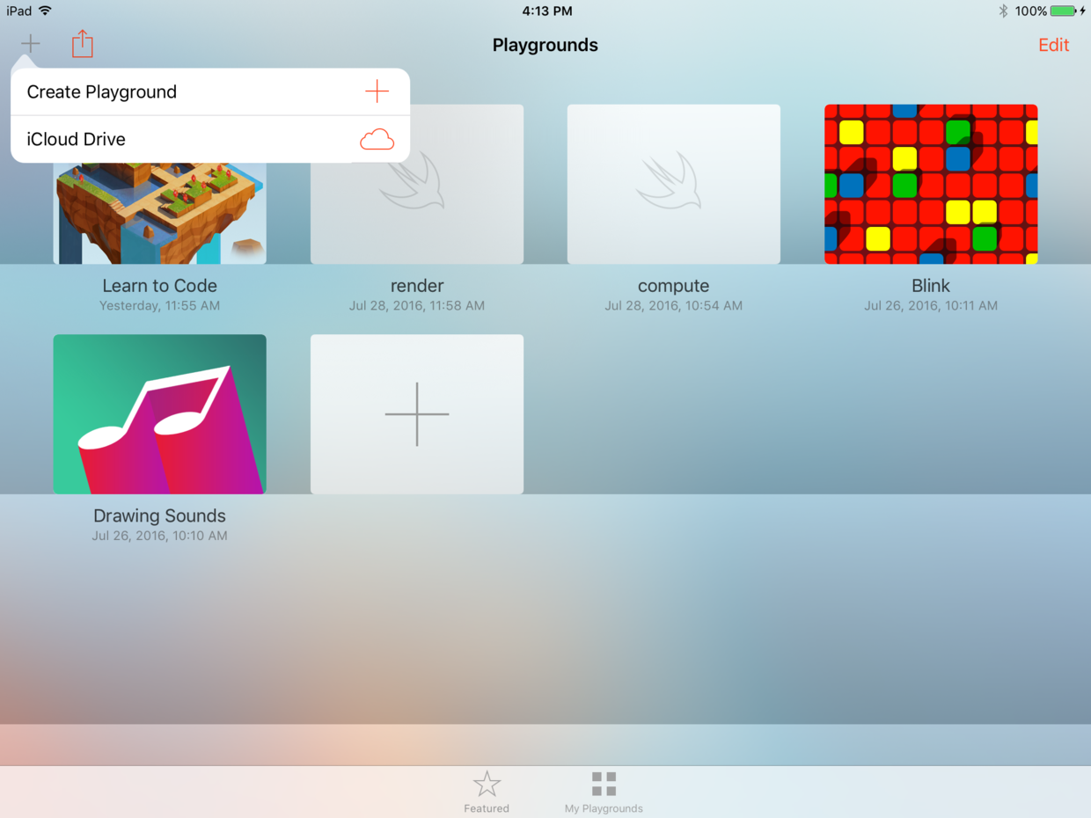The height and width of the screenshot is (818, 1091).
Task: Open the compute playground thumbnail
Action: pyautogui.click(x=674, y=184)
